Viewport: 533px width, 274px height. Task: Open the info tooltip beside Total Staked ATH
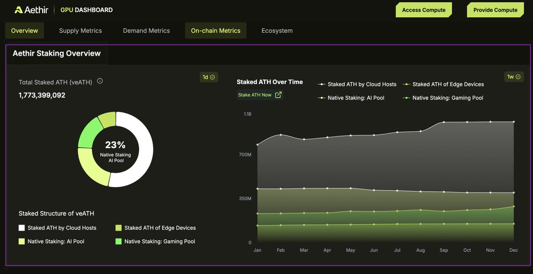100,81
